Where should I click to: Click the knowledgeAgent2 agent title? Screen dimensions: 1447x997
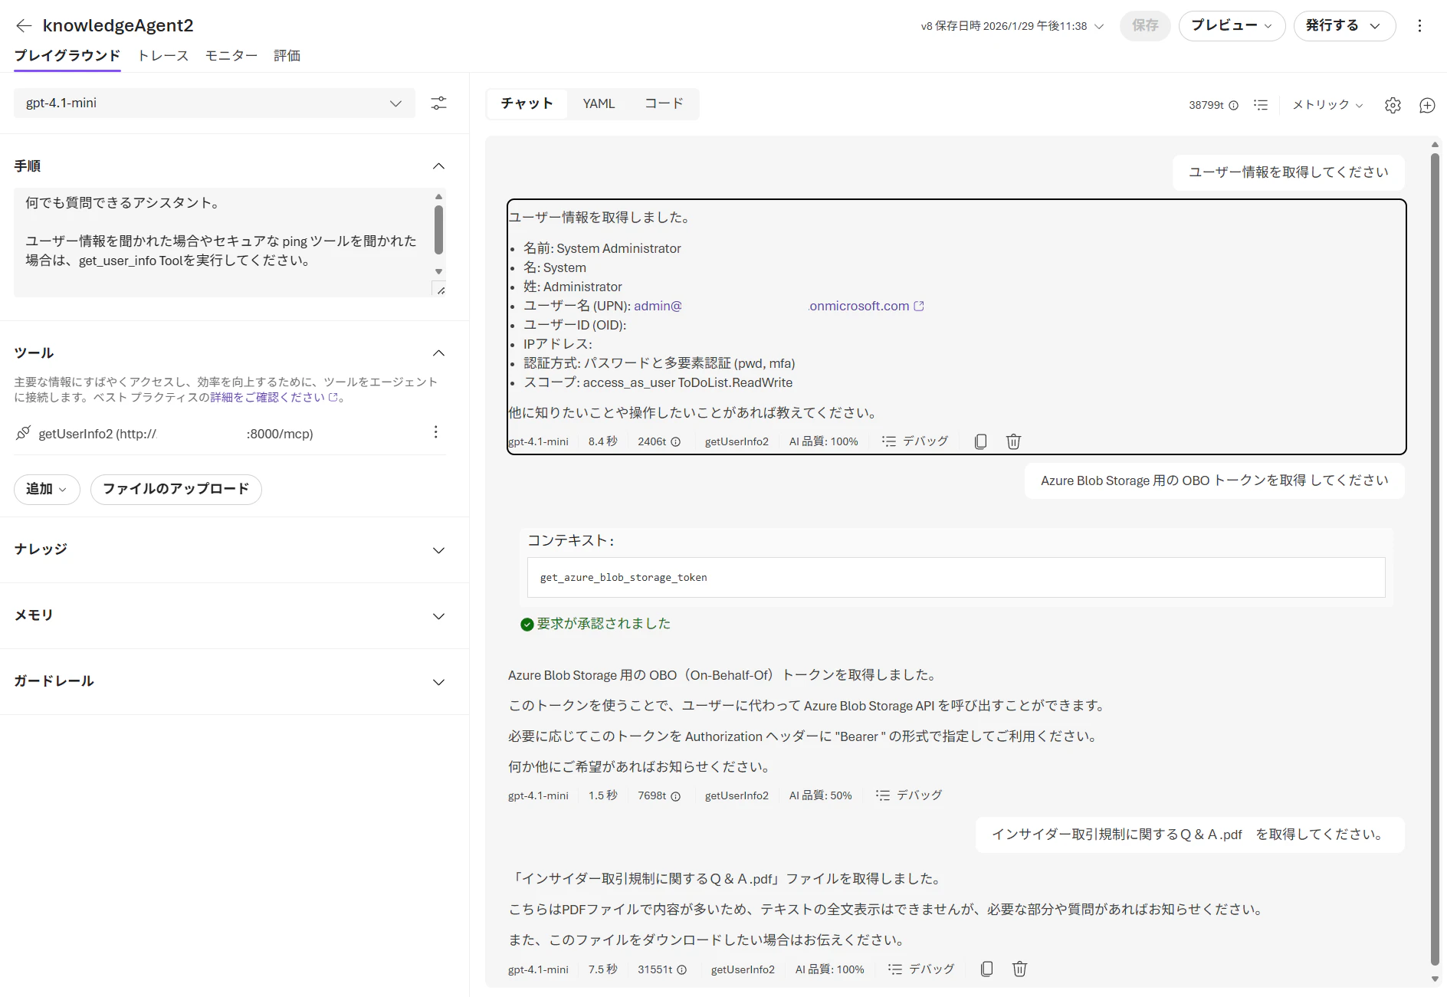[118, 25]
